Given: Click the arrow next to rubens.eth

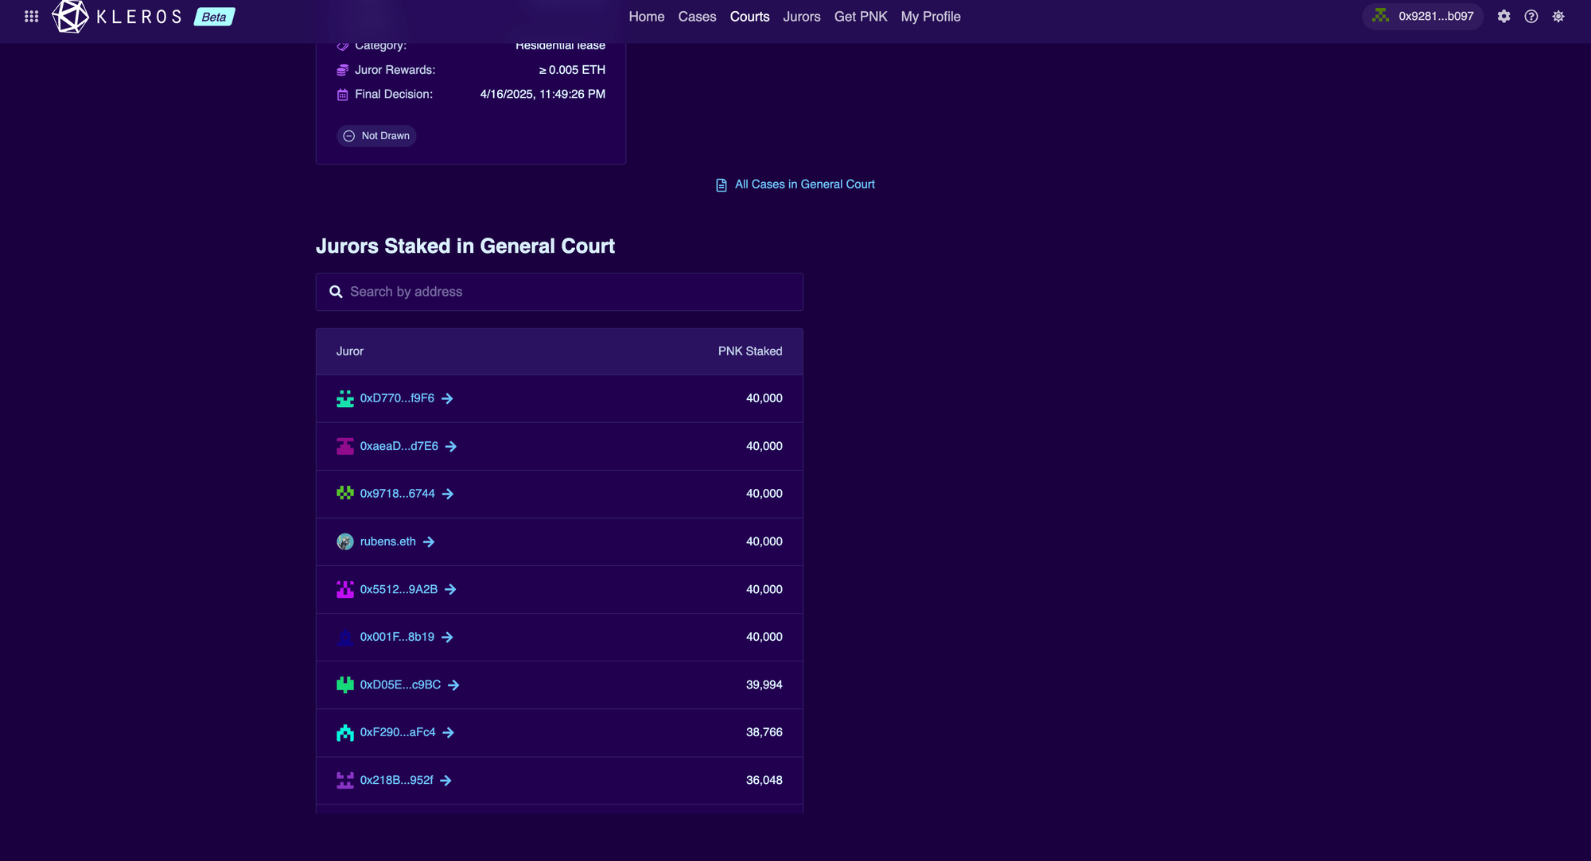Looking at the screenshot, I should (429, 542).
